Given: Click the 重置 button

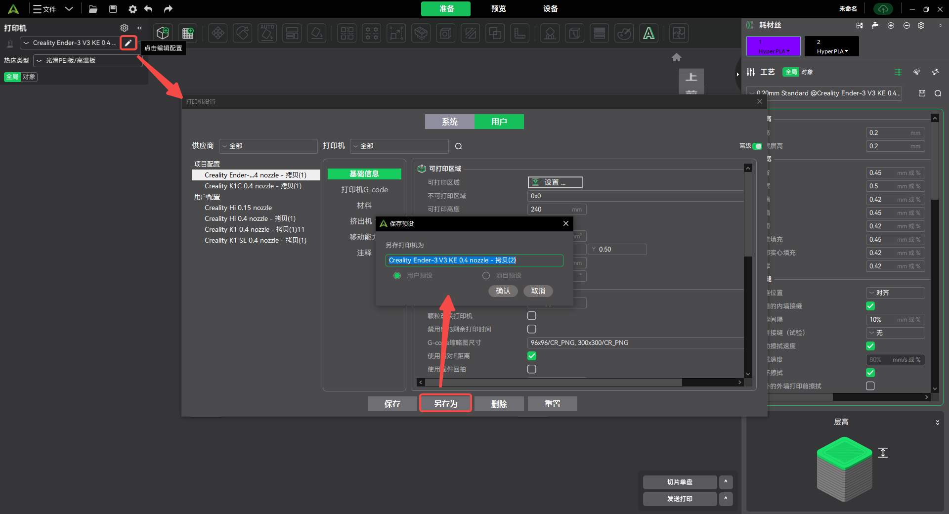Looking at the screenshot, I should pos(553,404).
